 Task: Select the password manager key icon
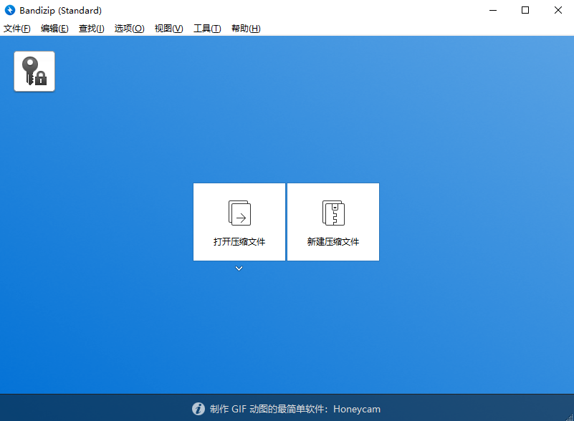click(x=34, y=71)
